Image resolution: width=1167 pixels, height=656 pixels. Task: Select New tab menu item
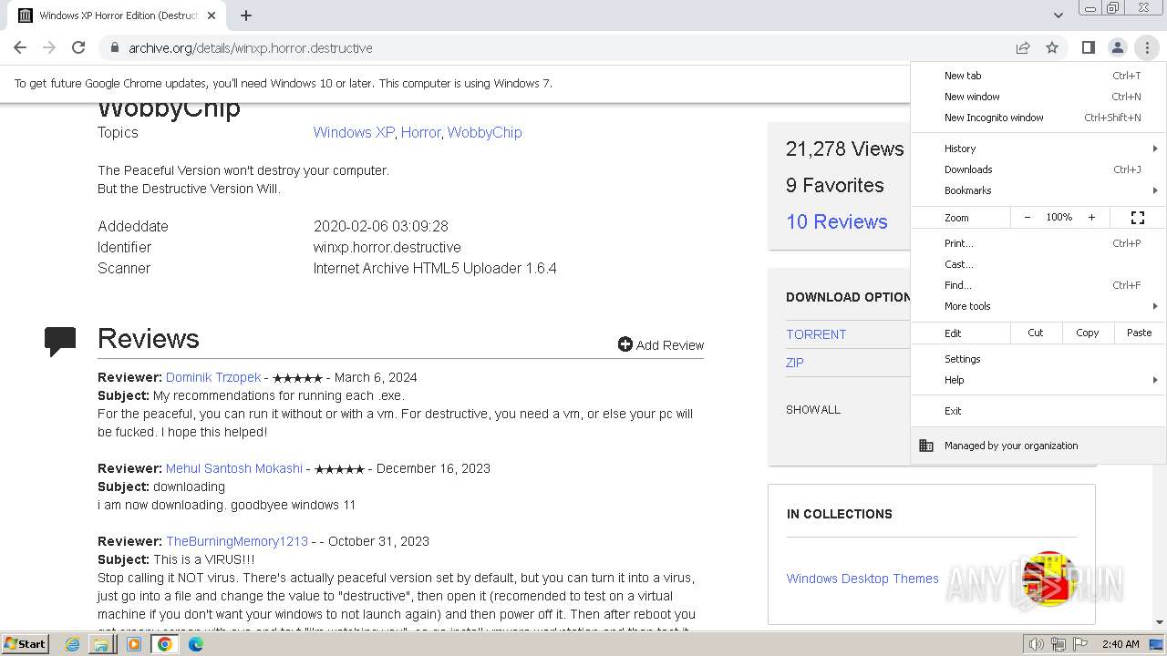coord(1038,76)
